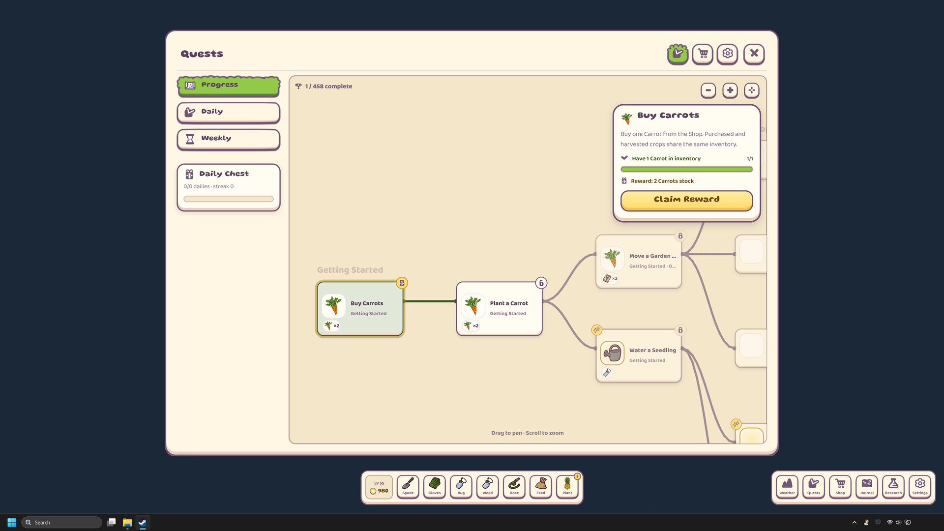This screenshot has height=531, width=944.
Task: Select the Plant tool
Action: [x=567, y=487]
